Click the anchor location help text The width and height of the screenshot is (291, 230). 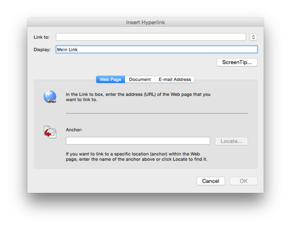(x=137, y=156)
